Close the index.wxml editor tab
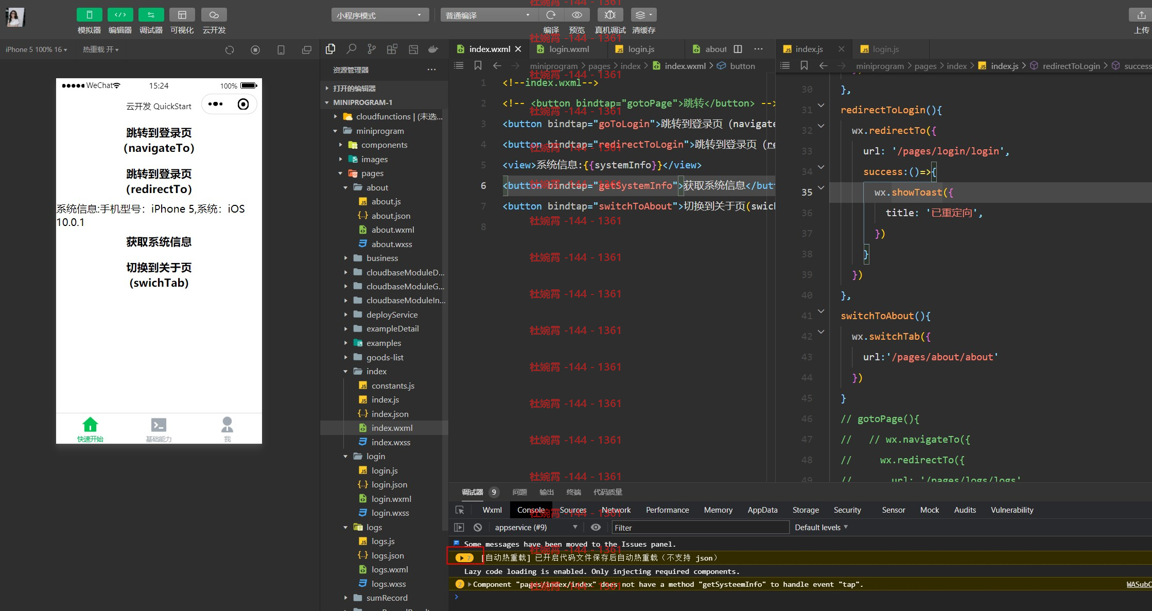 point(518,49)
